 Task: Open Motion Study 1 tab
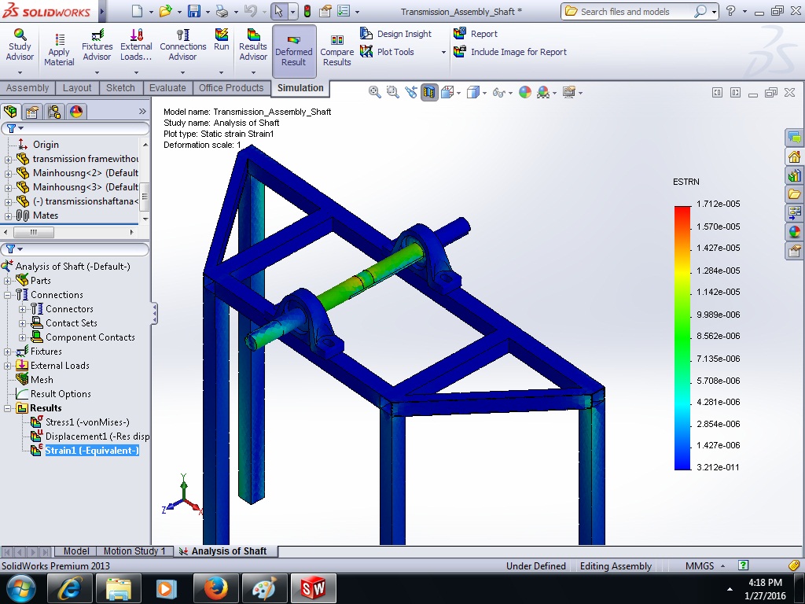coord(134,551)
